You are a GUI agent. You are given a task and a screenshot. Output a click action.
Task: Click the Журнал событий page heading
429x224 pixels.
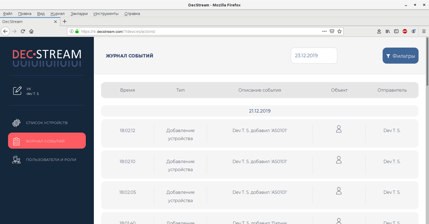(130, 56)
